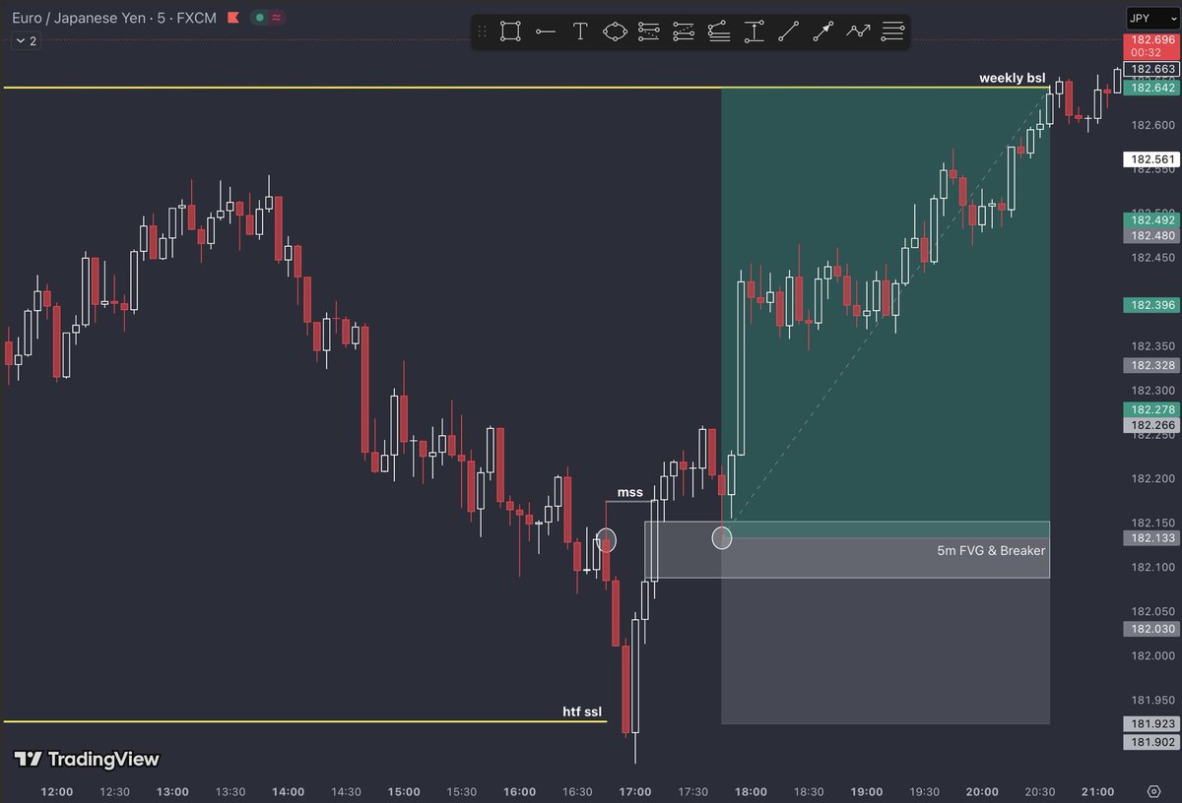Click the sixth favorites icon with dashed diagonal ascending
The height and width of the screenshot is (803, 1182).
(x=684, y=31)
